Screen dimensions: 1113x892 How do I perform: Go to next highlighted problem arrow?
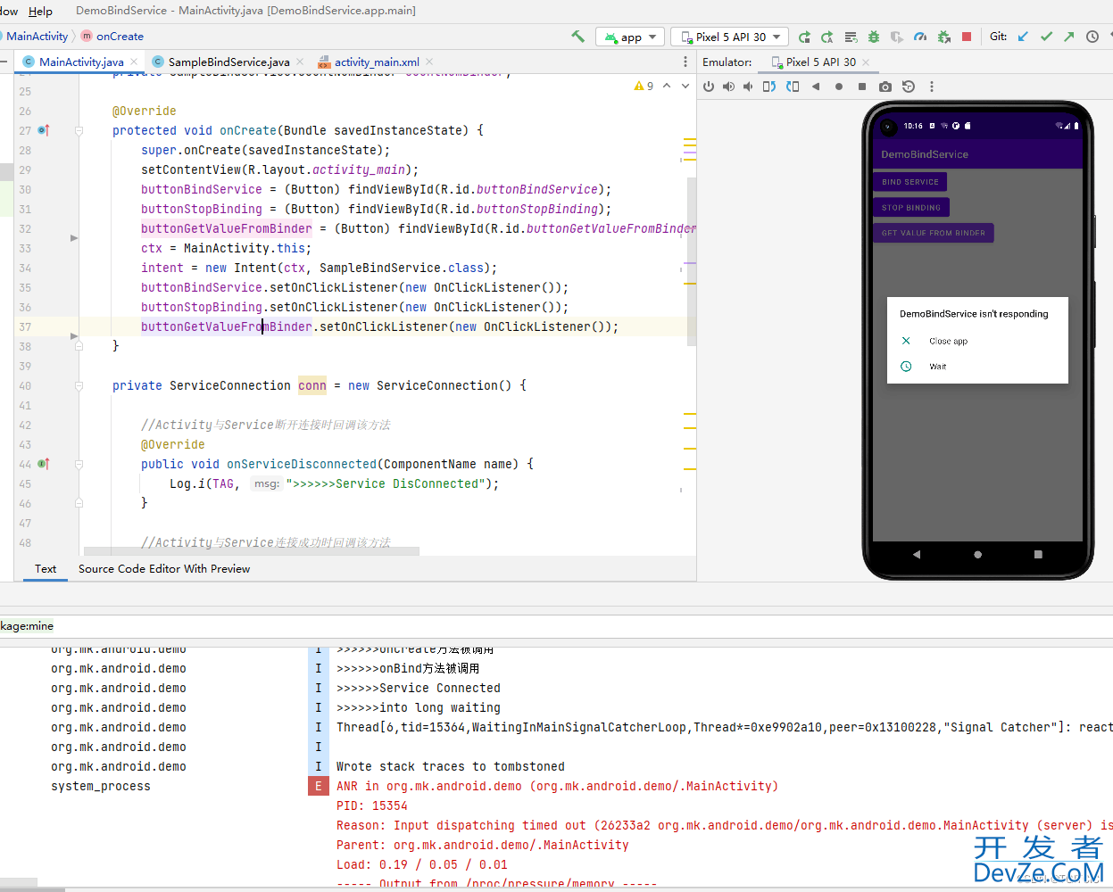(685, 86)
